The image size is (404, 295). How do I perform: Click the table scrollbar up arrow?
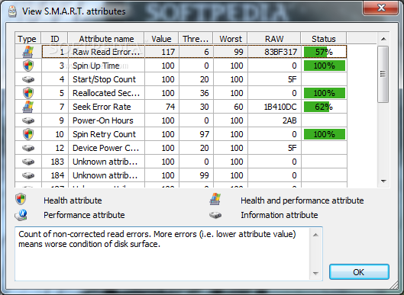[x=383, y=39]
